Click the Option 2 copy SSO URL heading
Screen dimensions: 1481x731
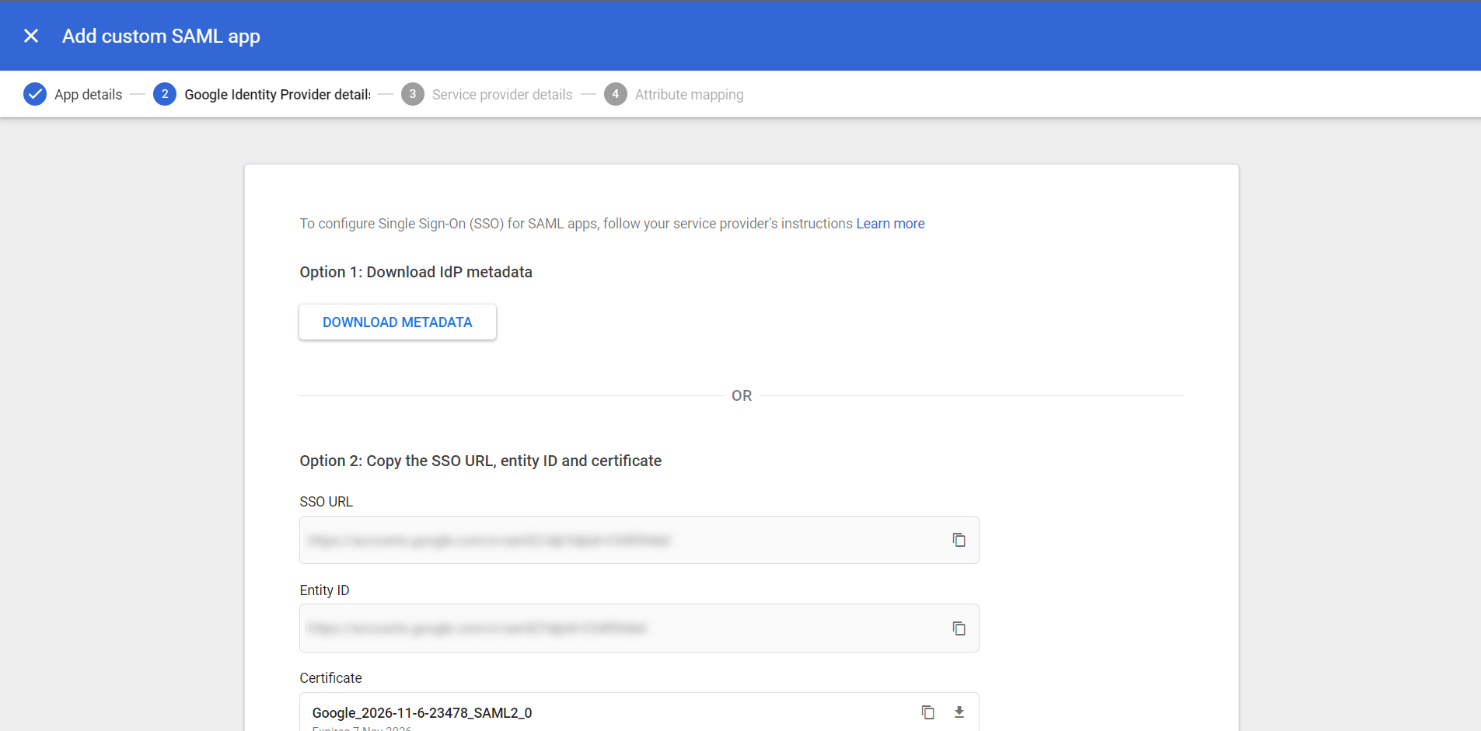(480, 461)
